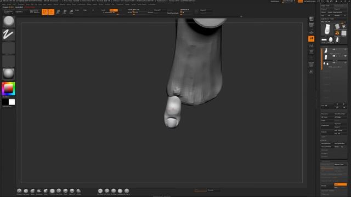
Task: Select the sphere tool thumbnail
Action: click(331, 40)
